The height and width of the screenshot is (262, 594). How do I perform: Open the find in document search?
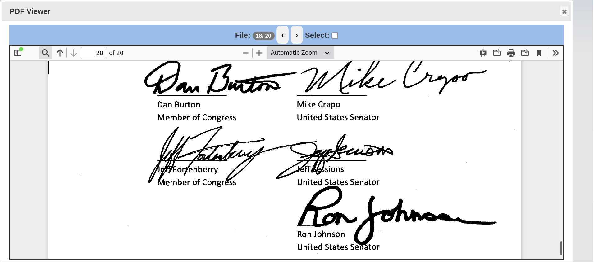click(x=46, y=53)
